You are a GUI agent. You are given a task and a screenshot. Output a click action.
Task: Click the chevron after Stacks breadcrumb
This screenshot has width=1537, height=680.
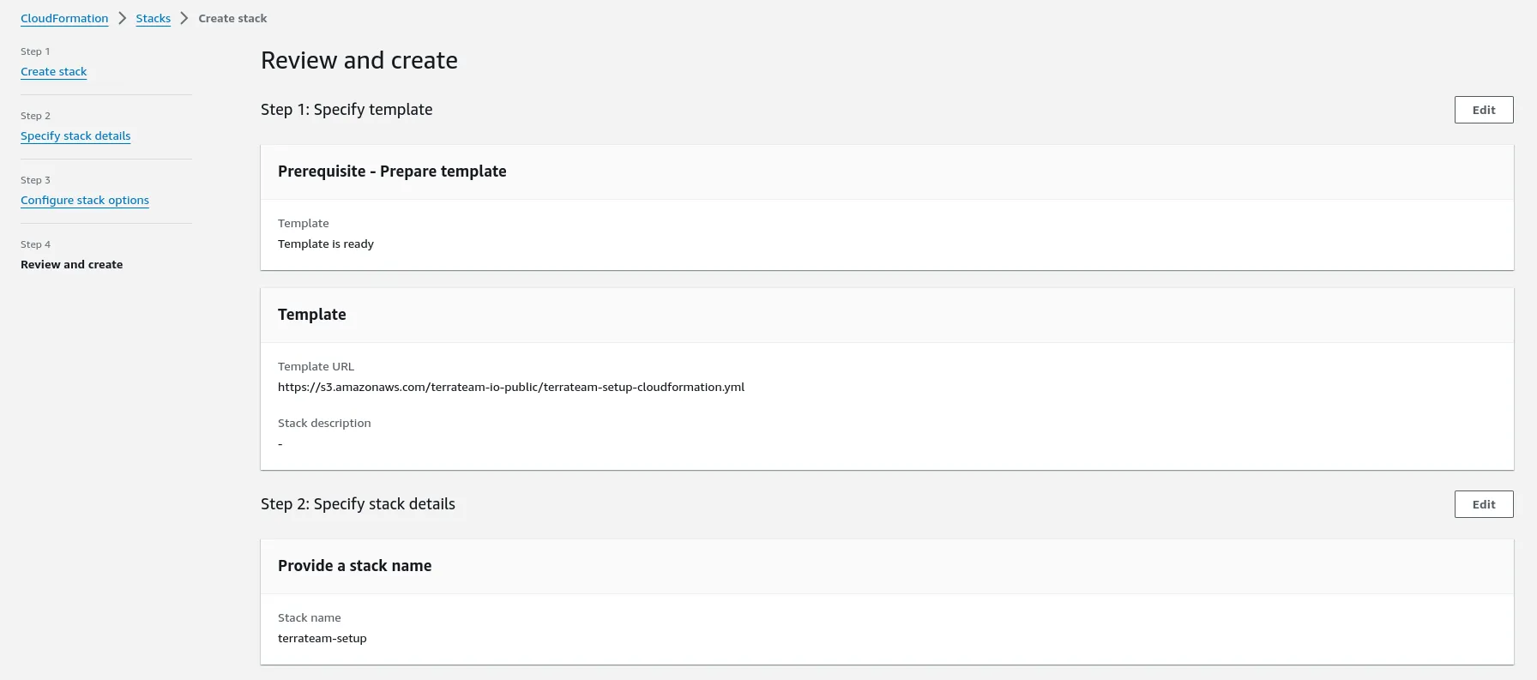click(182, 18)
